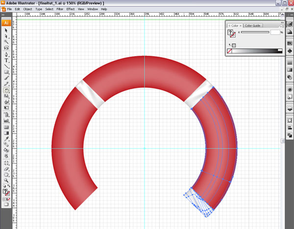Select the Paintbrush tool
The height and width of the screenshot is (229, 294).
coord(6,78)
